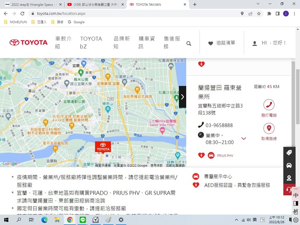The image size is (300, 225).
Task: Click the 回報地圖錯誤 map link
Action: (x=175, y=165)
